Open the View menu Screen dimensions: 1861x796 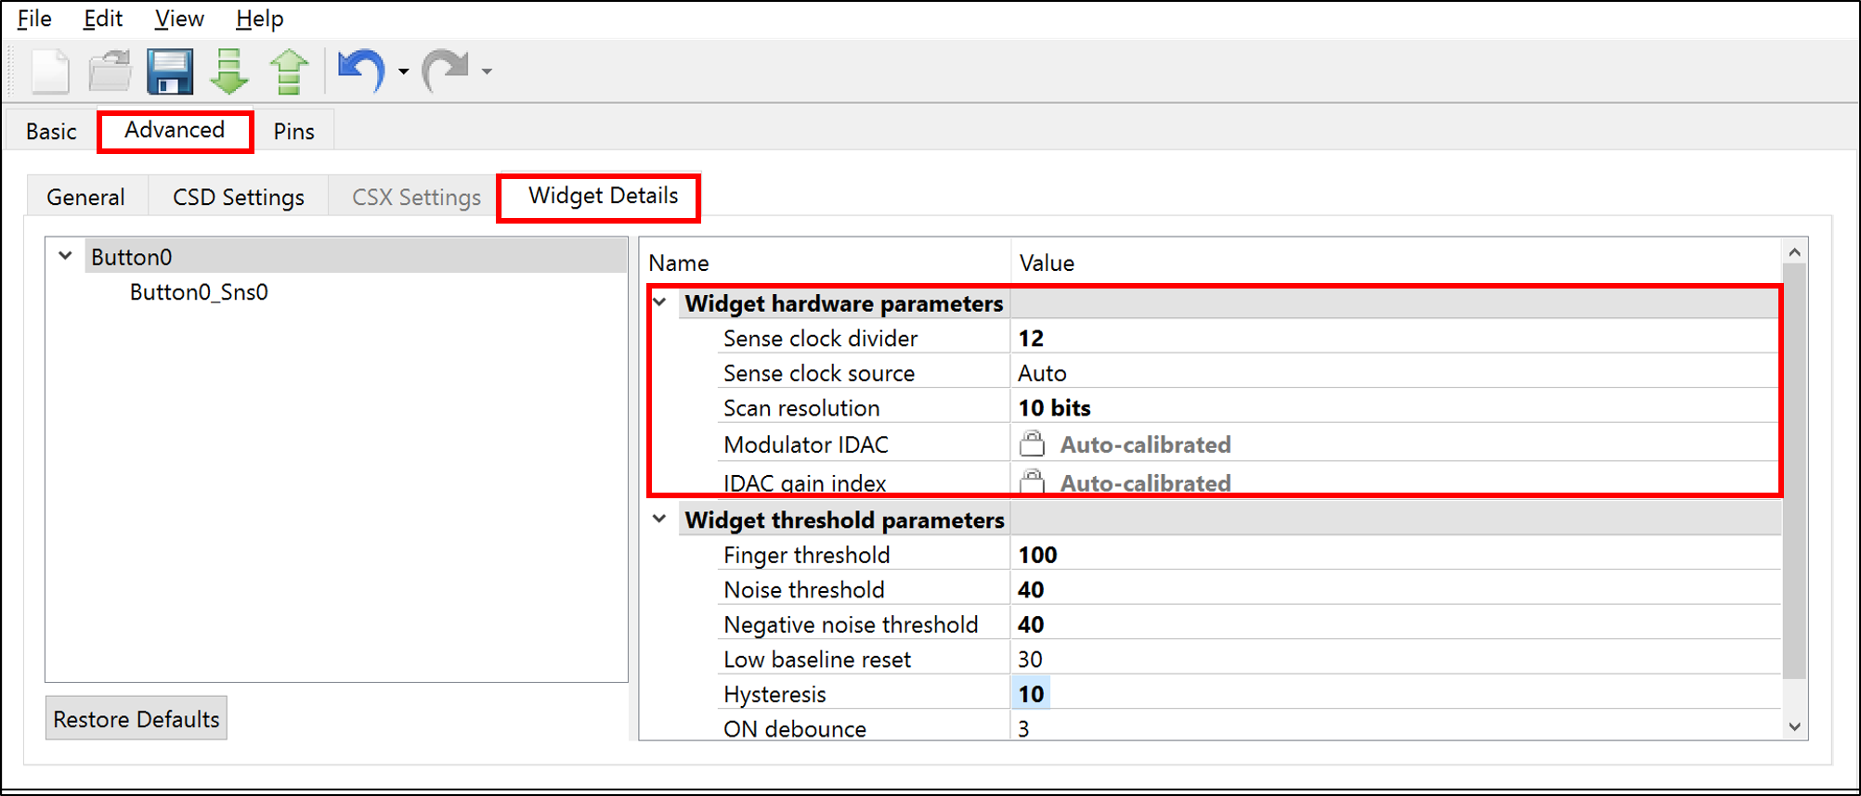[179, 19]
